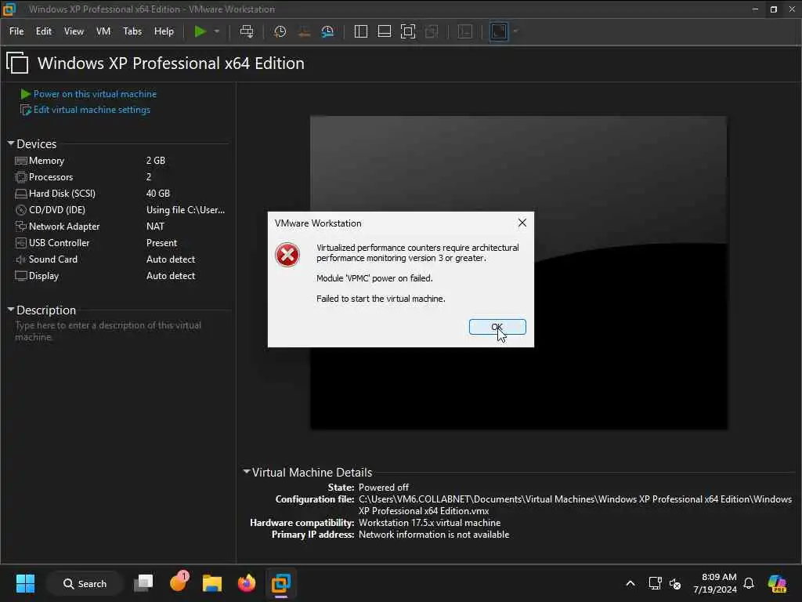Click the taskbar Search box
802x602 pixels.
point(85,583)
